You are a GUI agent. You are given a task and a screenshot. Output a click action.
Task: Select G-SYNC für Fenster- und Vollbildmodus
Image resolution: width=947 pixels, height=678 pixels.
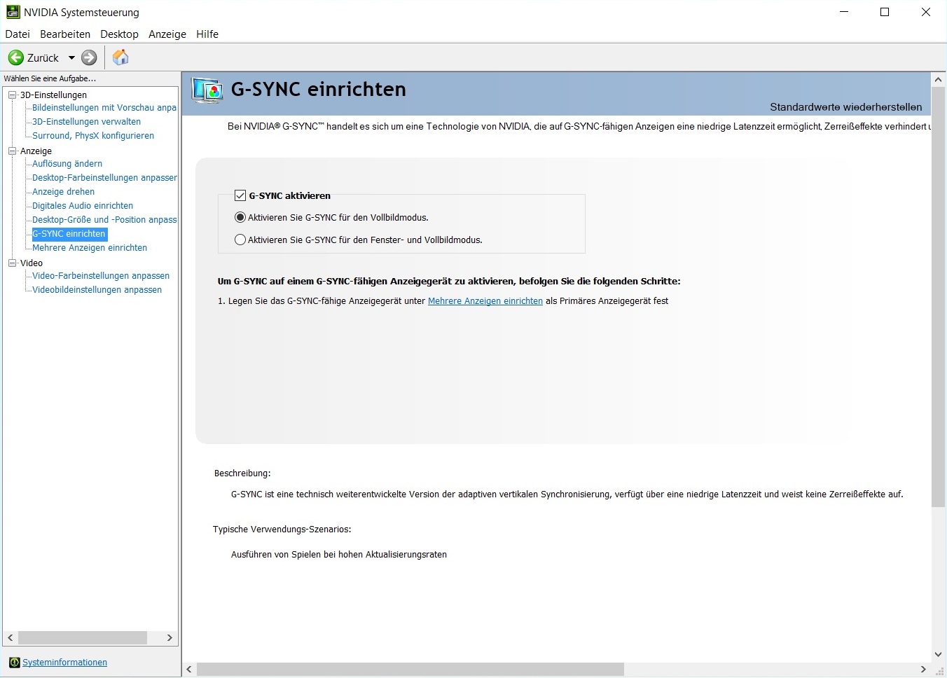[x=240, y=240]
